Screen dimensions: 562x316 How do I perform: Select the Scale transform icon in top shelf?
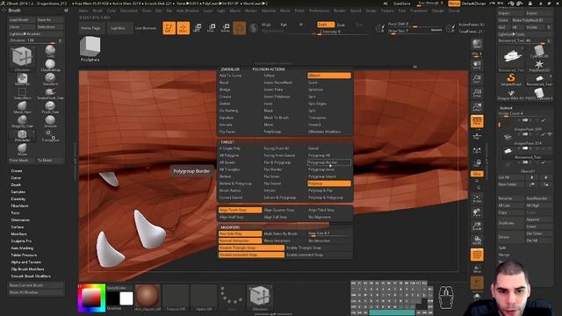point(211,28)
